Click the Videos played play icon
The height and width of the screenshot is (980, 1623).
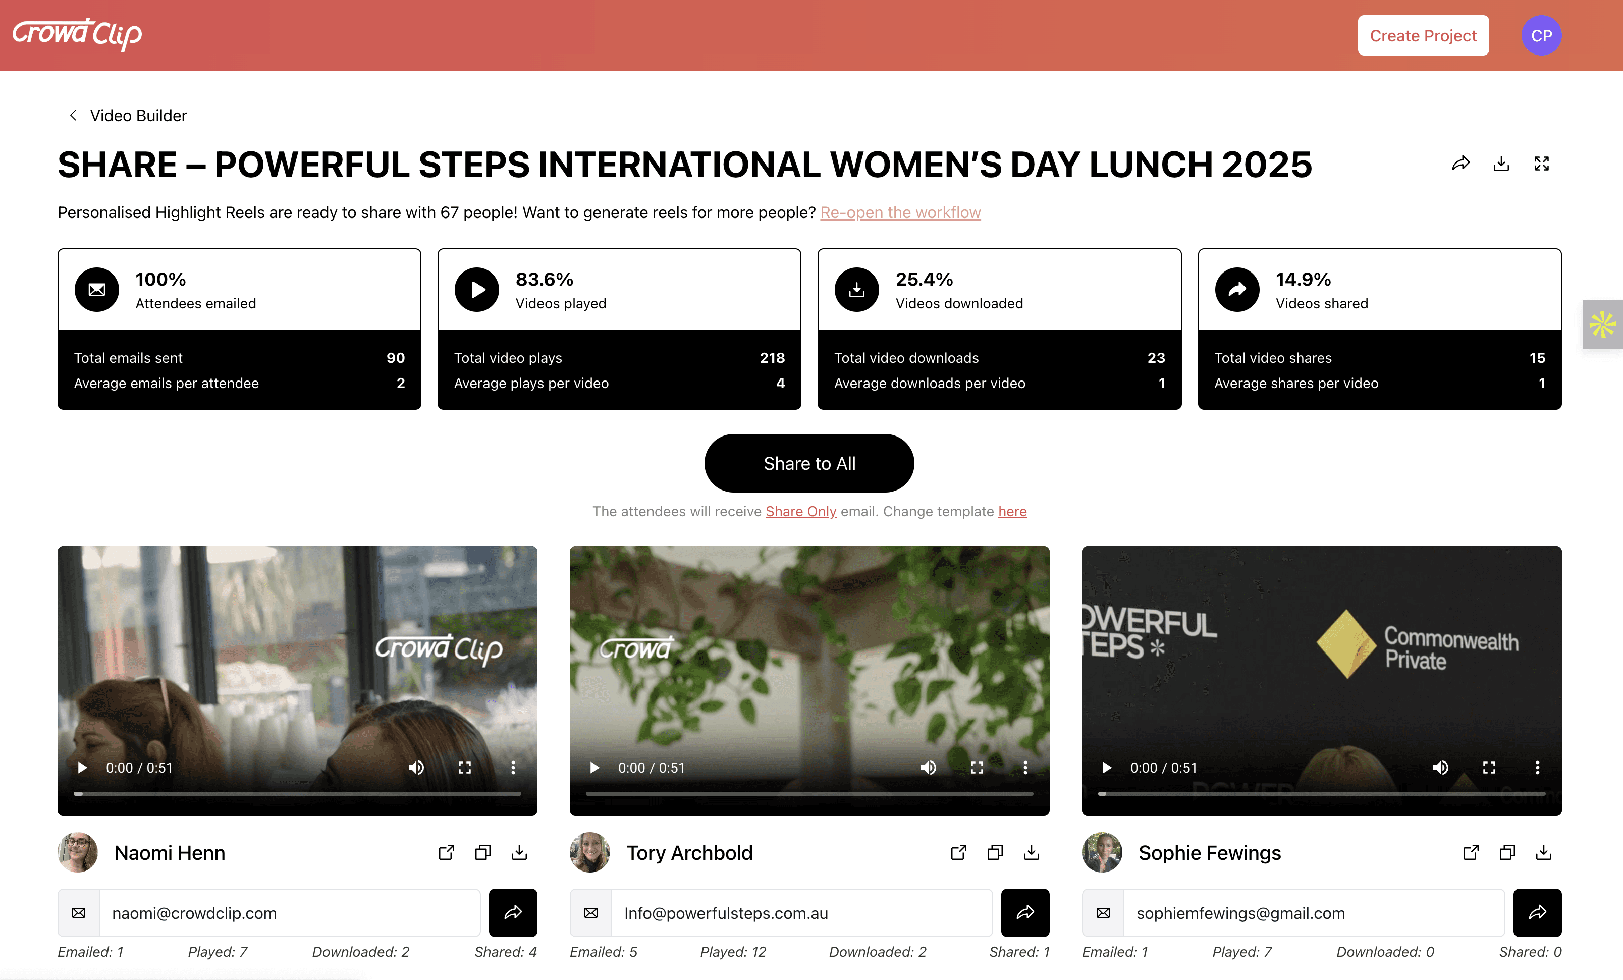pos(477,290)
